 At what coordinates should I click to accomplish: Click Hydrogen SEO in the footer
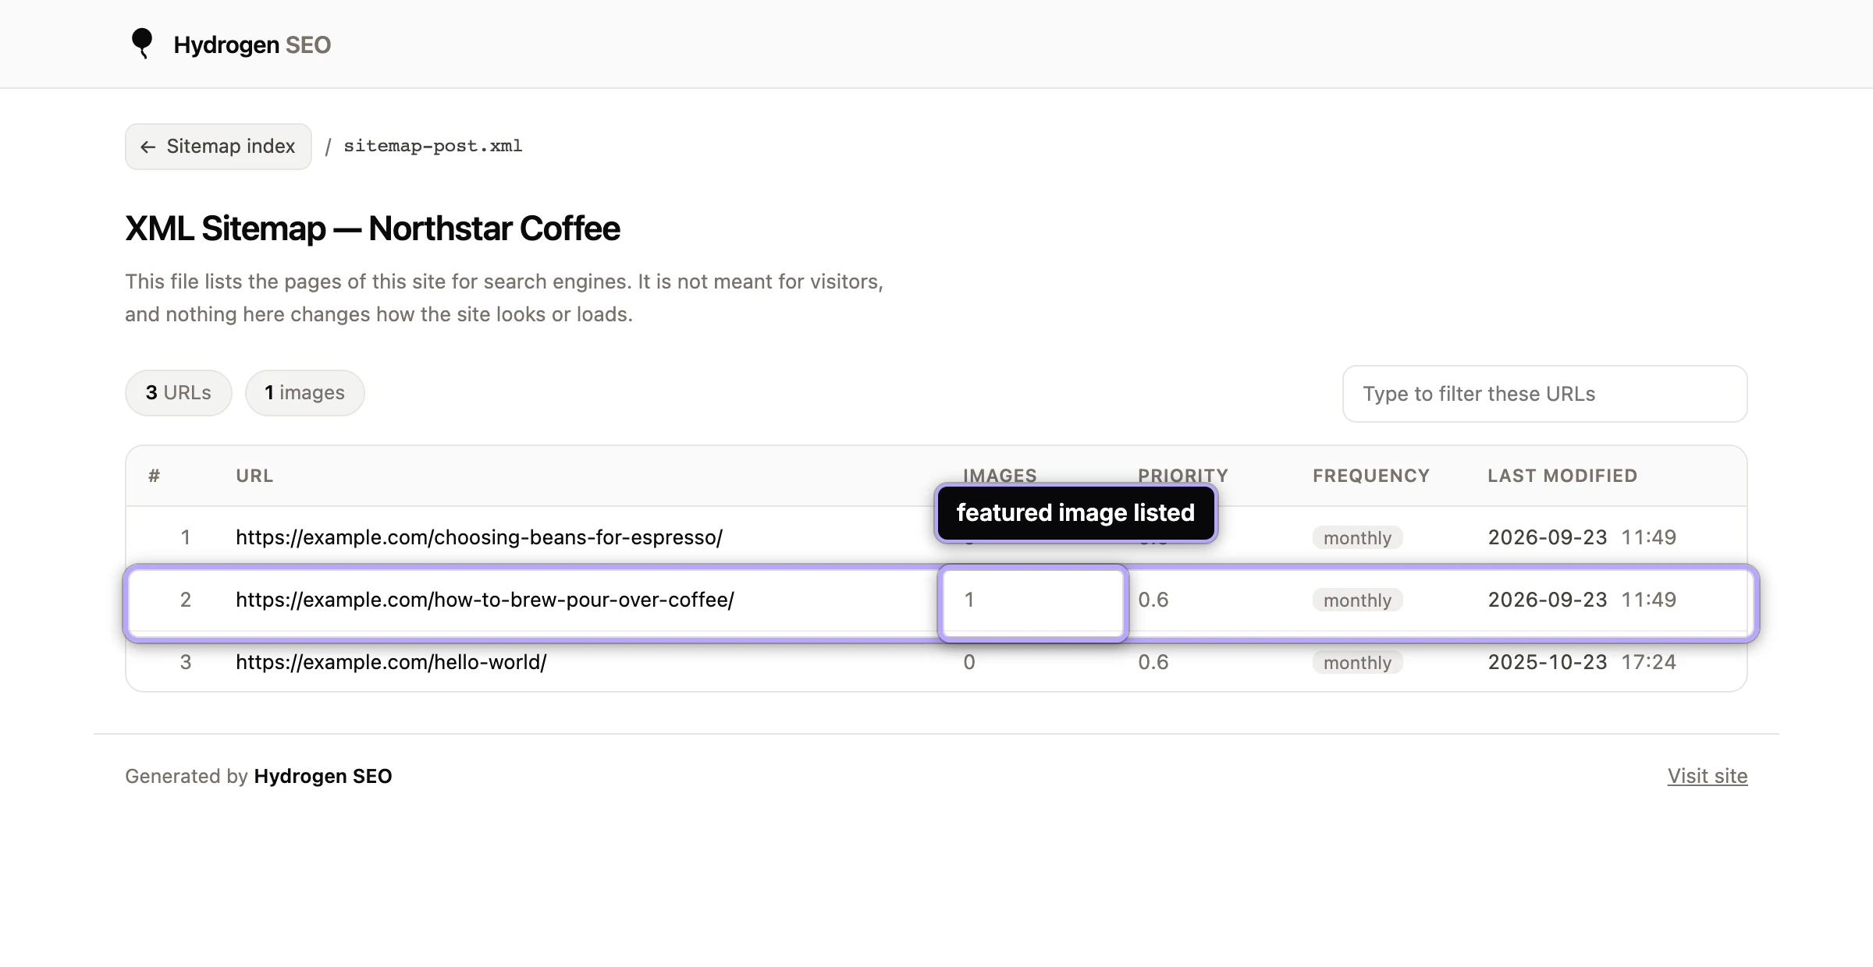(x=323, y=776)
